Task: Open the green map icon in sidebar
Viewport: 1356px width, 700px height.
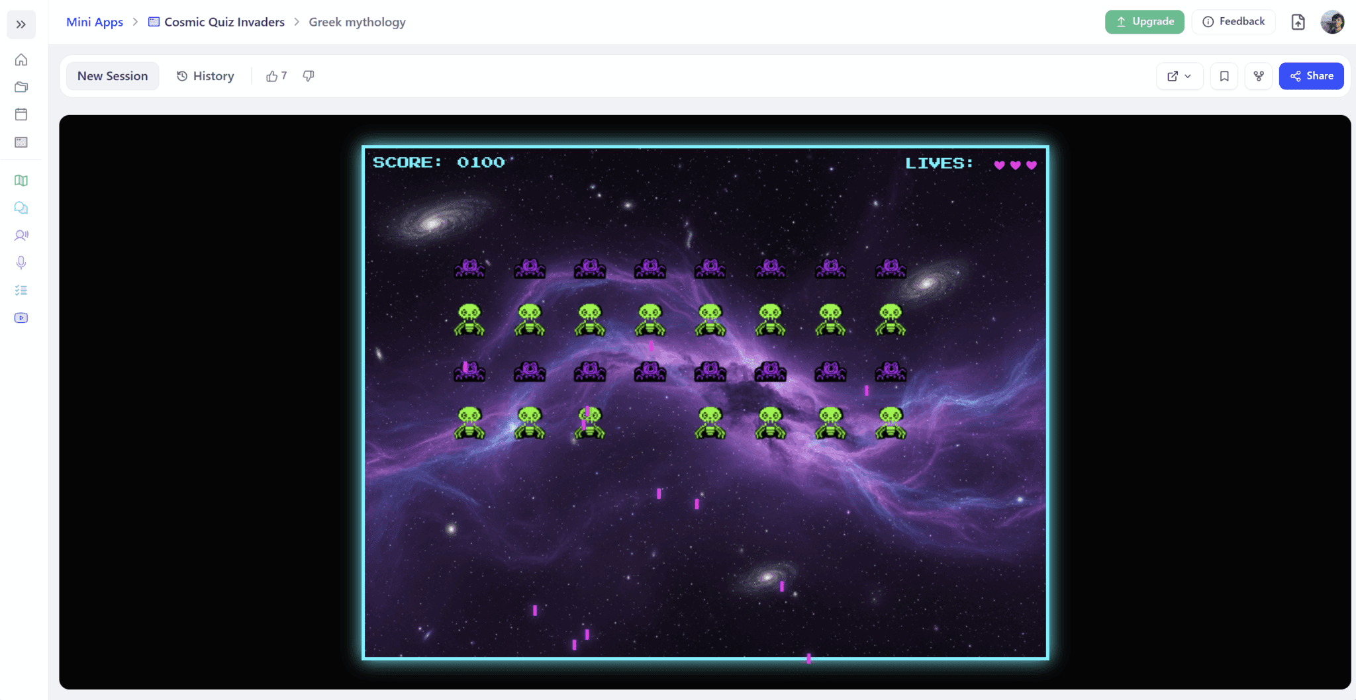Action: click(x=21, y=180)
